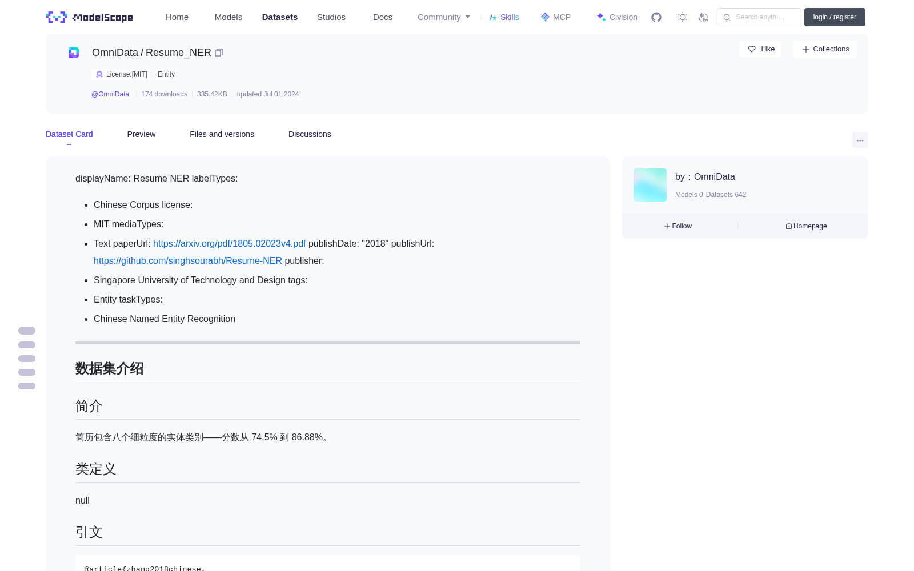Click the "Chinese Named Entity Recognition" list item

click(x=165, y=319)
